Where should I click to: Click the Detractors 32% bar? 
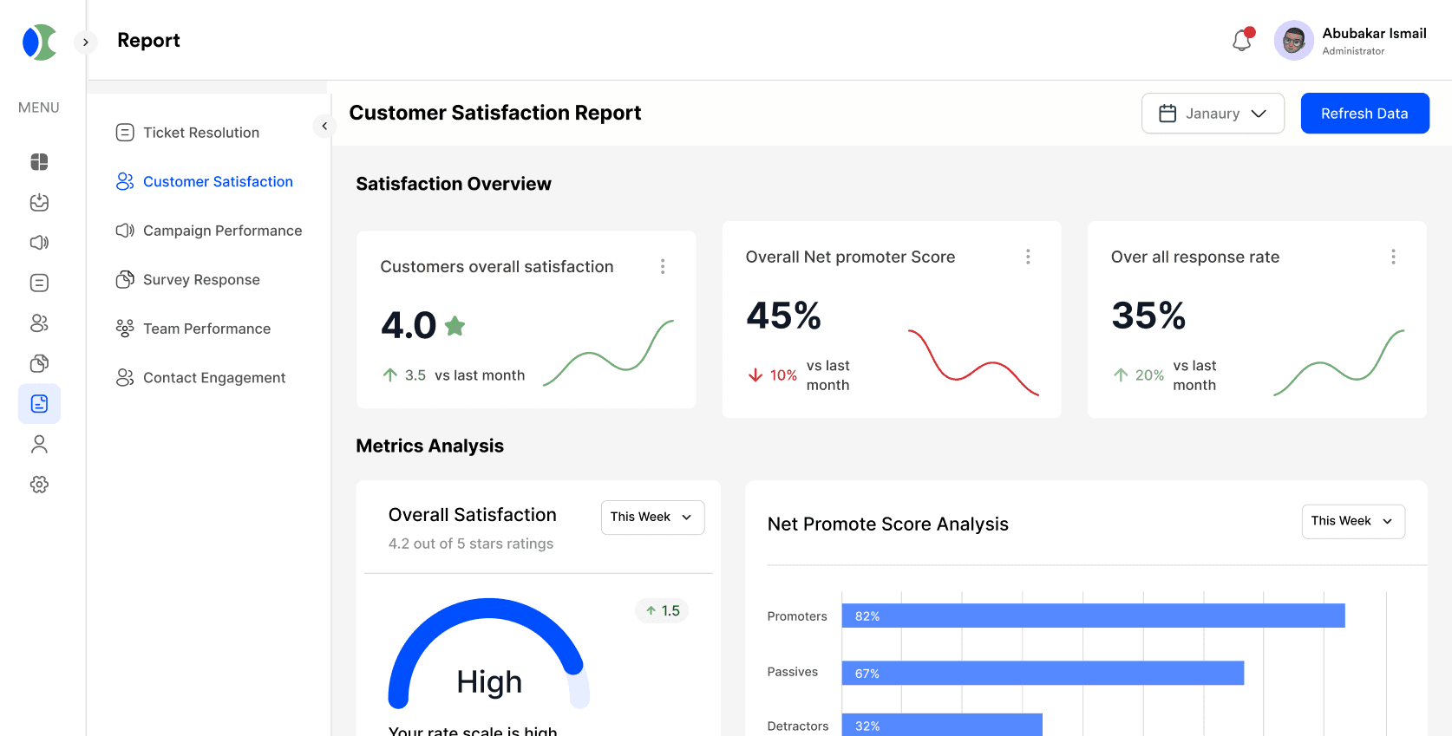[942, 725]
